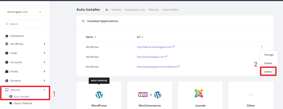The image size is (283, 109).
Task: Click the Other card title
Action: point(251,106)
